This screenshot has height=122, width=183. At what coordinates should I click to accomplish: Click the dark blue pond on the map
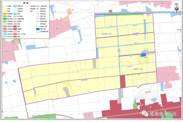coord(143,54)
